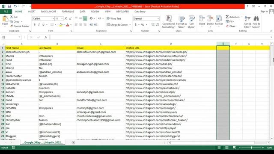Select the _Google_XRay__LinkedIn_2022 sheet tab
Viewport: 274px width, 154px height.
point(42,142)
